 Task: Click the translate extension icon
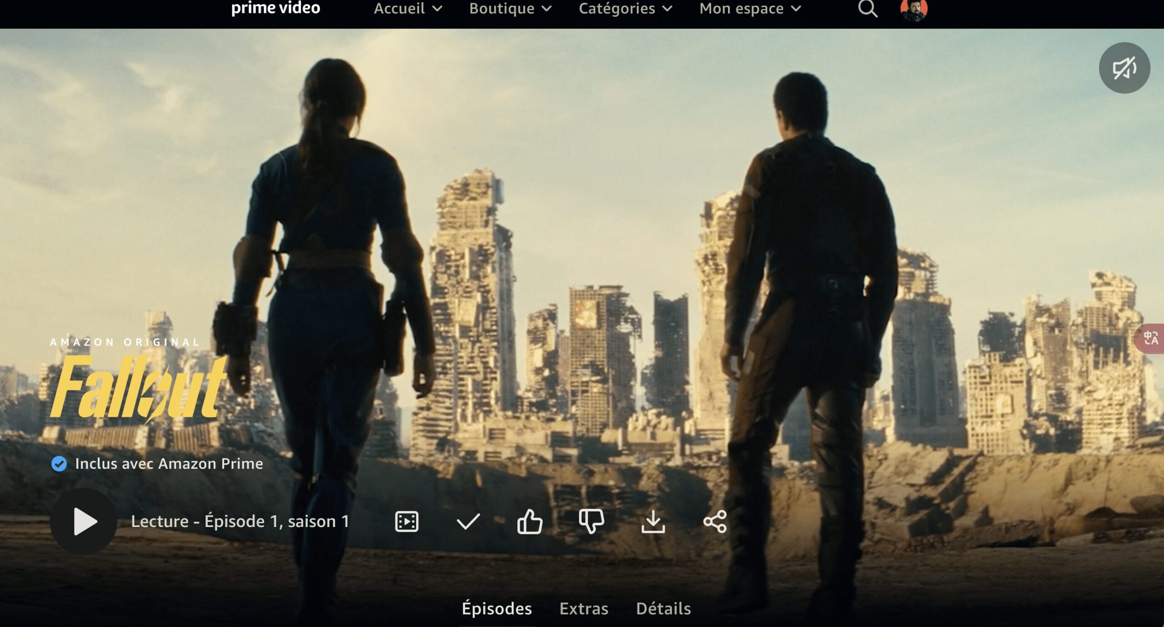(x=1150, y=338)
